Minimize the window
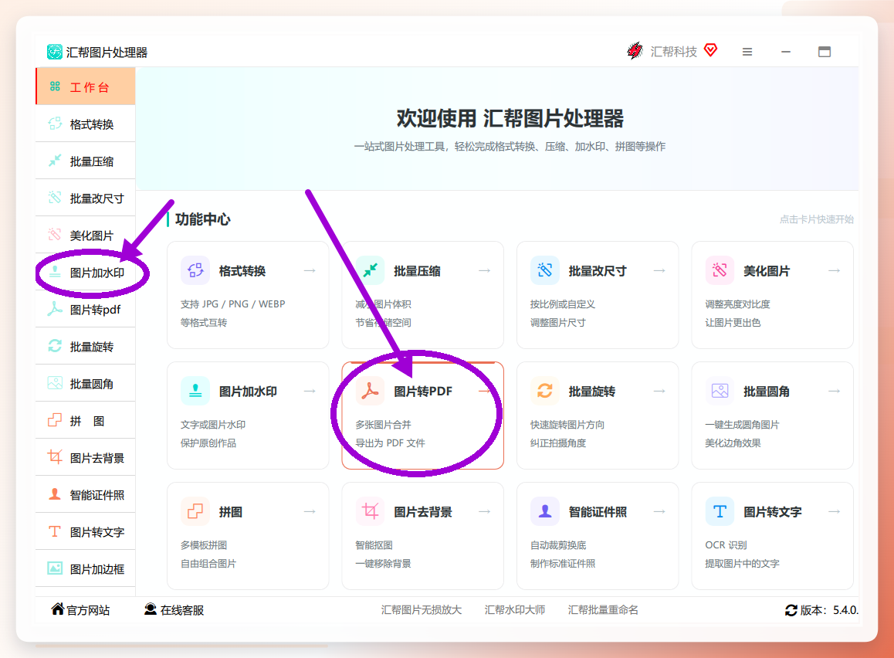The height and width of the screenshot is (658, 894). (x=786, y=52)
